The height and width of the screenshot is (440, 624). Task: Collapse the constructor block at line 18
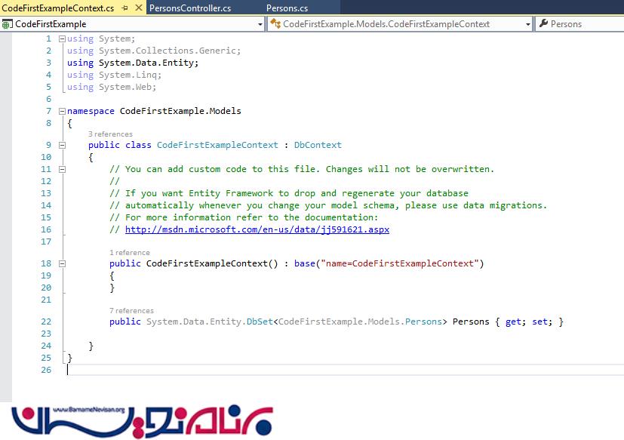(63, 263)
